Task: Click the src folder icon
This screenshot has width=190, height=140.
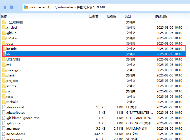Action: click(x=4, y=91)
